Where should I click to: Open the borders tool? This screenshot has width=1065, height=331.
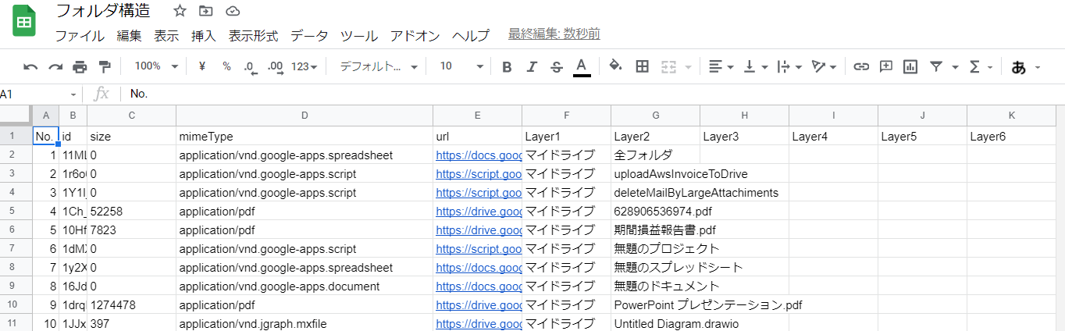pyautogui.click(x=642, y=66)
